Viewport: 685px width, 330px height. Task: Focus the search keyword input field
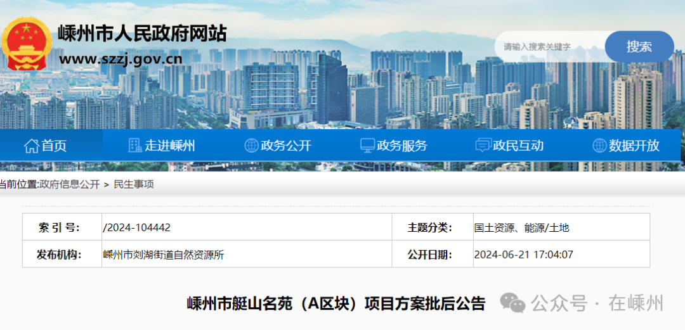(549, 47)
